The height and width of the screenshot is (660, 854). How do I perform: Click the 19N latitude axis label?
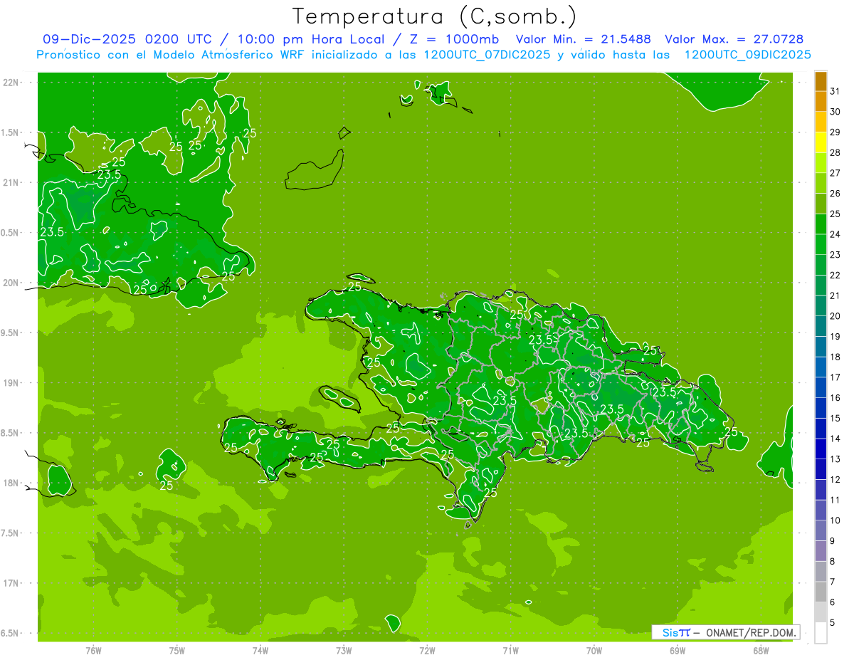[x=12, y=382]
